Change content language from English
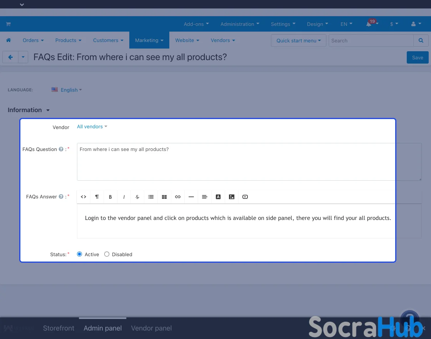431x339 pixels. click(x=67, y=90)
